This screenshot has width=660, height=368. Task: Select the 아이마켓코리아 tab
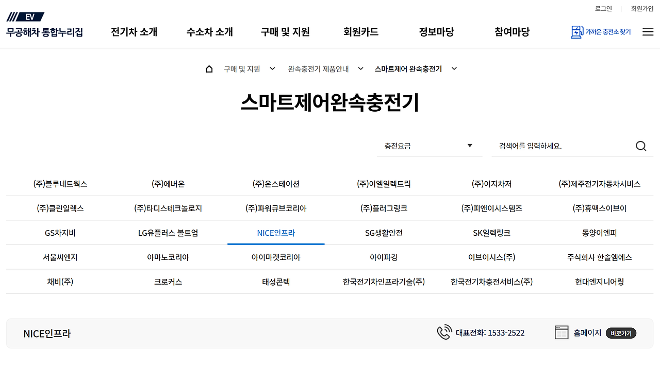click(276, 257)
